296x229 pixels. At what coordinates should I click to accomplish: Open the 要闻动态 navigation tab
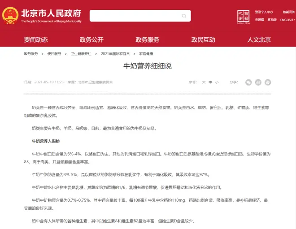click(x=36, y=39)
